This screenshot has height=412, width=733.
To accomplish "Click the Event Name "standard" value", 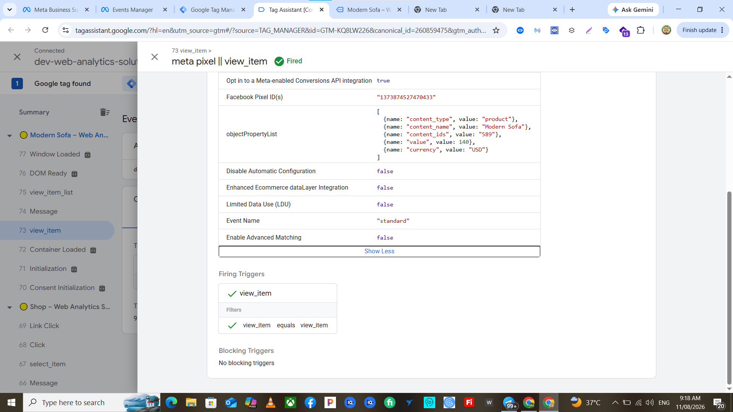I will [x=393, y=221].
